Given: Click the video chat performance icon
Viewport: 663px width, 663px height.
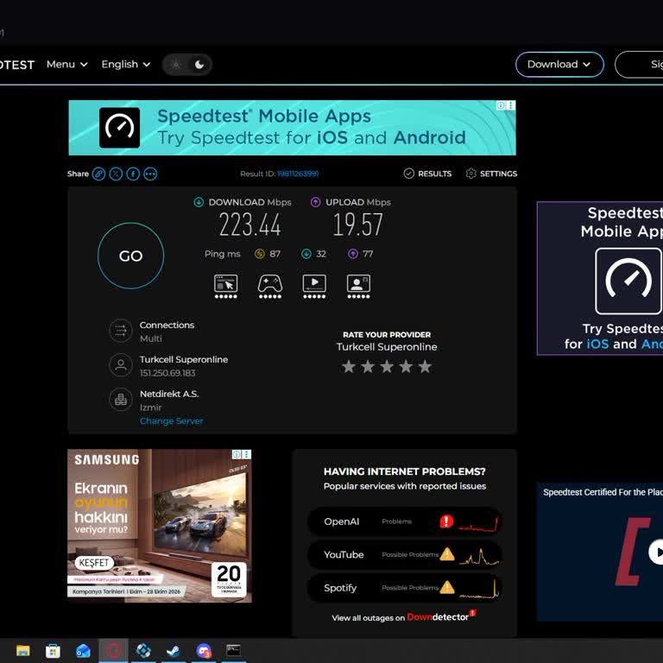Looking at the screenshot, I should click(358, 287).
